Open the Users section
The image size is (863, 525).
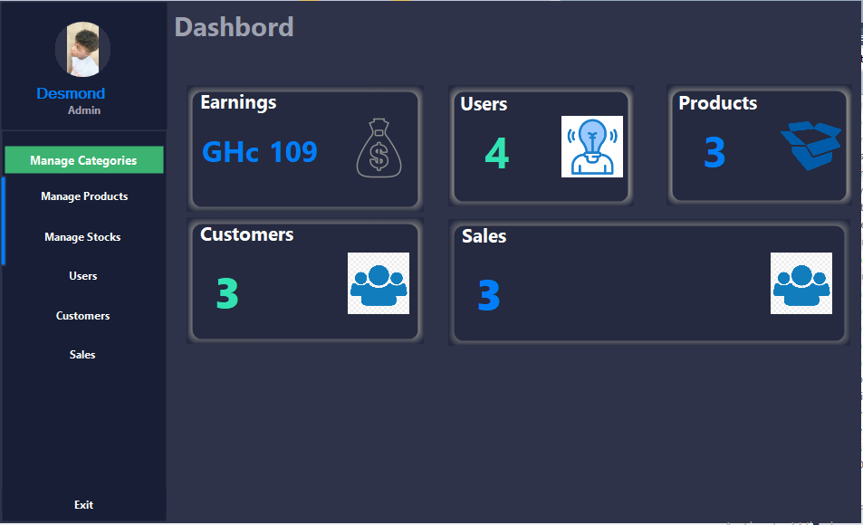83,275
